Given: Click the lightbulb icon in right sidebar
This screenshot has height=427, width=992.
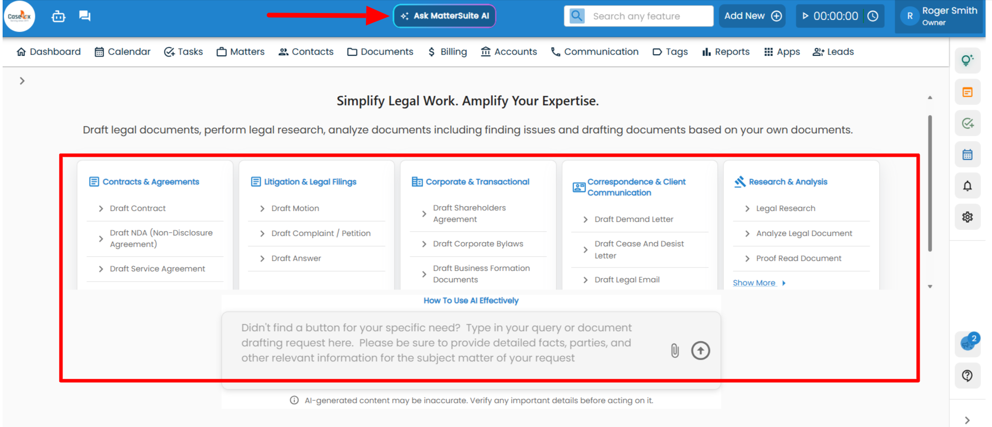Looking at the screenshot, I should tap(967, 61).
